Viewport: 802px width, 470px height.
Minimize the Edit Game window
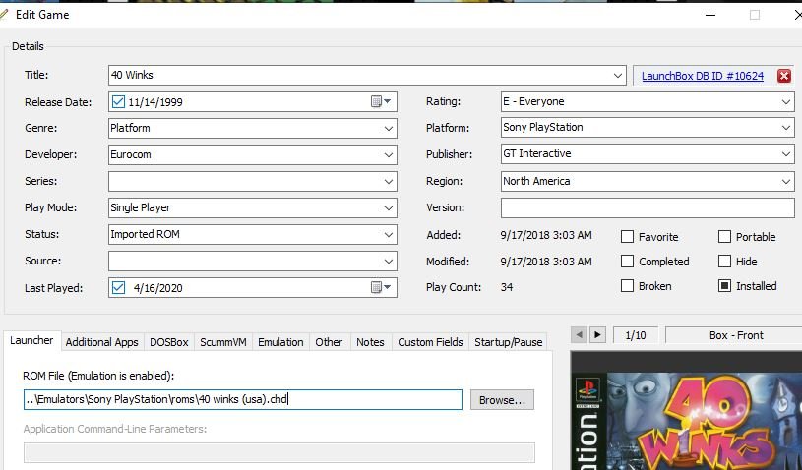709,15
